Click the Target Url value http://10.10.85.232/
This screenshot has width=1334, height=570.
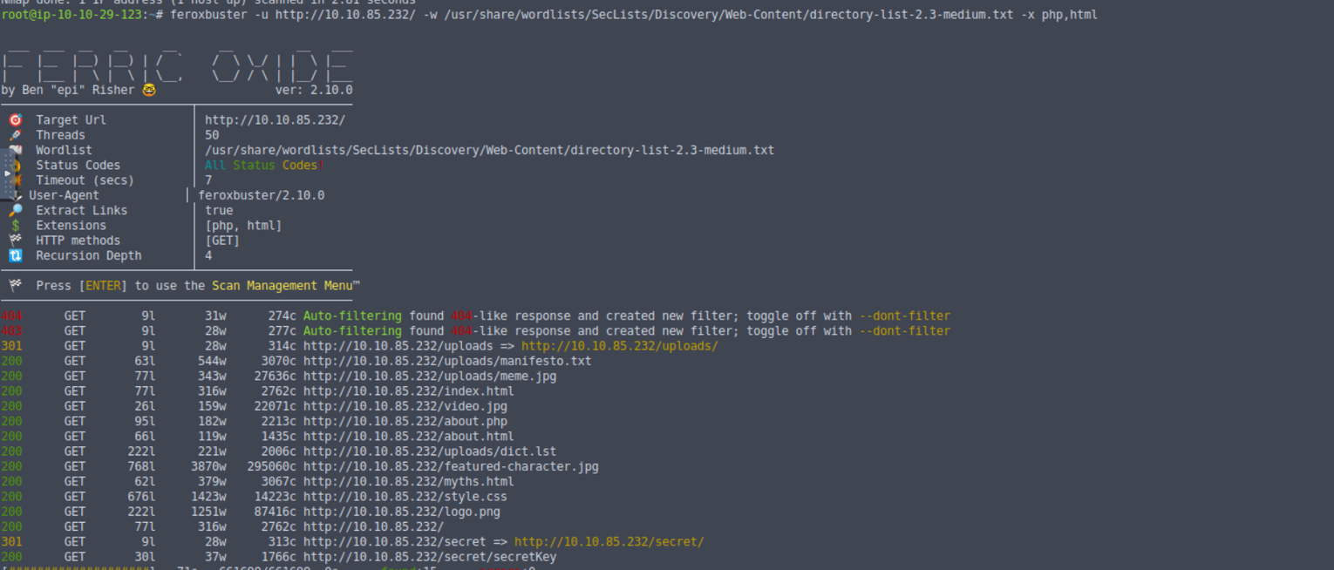275,120
